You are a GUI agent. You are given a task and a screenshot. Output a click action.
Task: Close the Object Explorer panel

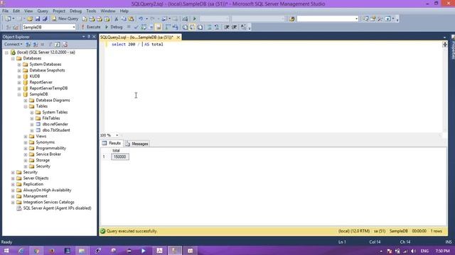pos(94,37)
